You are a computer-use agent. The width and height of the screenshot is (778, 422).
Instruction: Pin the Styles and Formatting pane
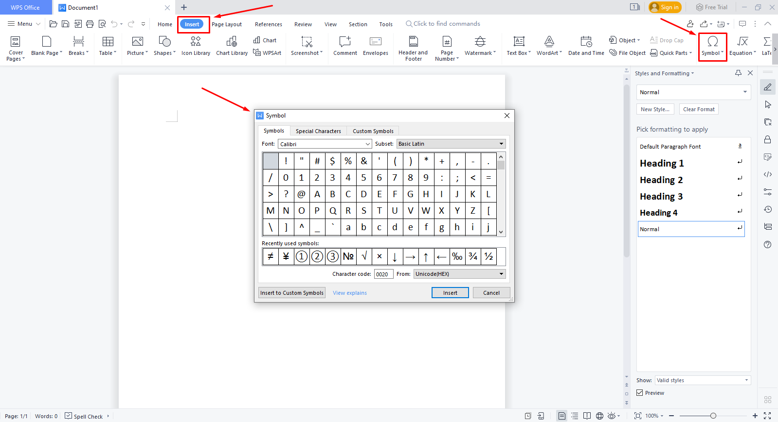click(738, 73)
